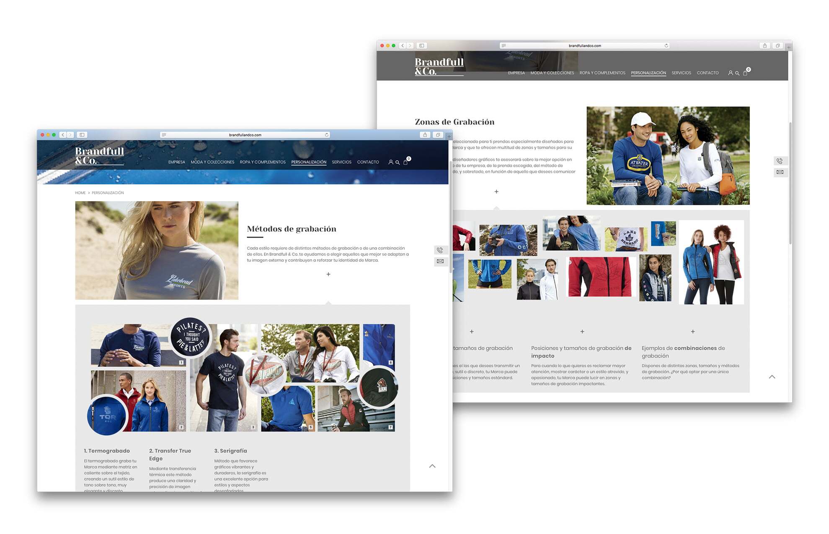The height and width of the screenshot is (534, 829).
Task: Collapse the page with the chevron-up arrow, back window
Action: (772, 377)
